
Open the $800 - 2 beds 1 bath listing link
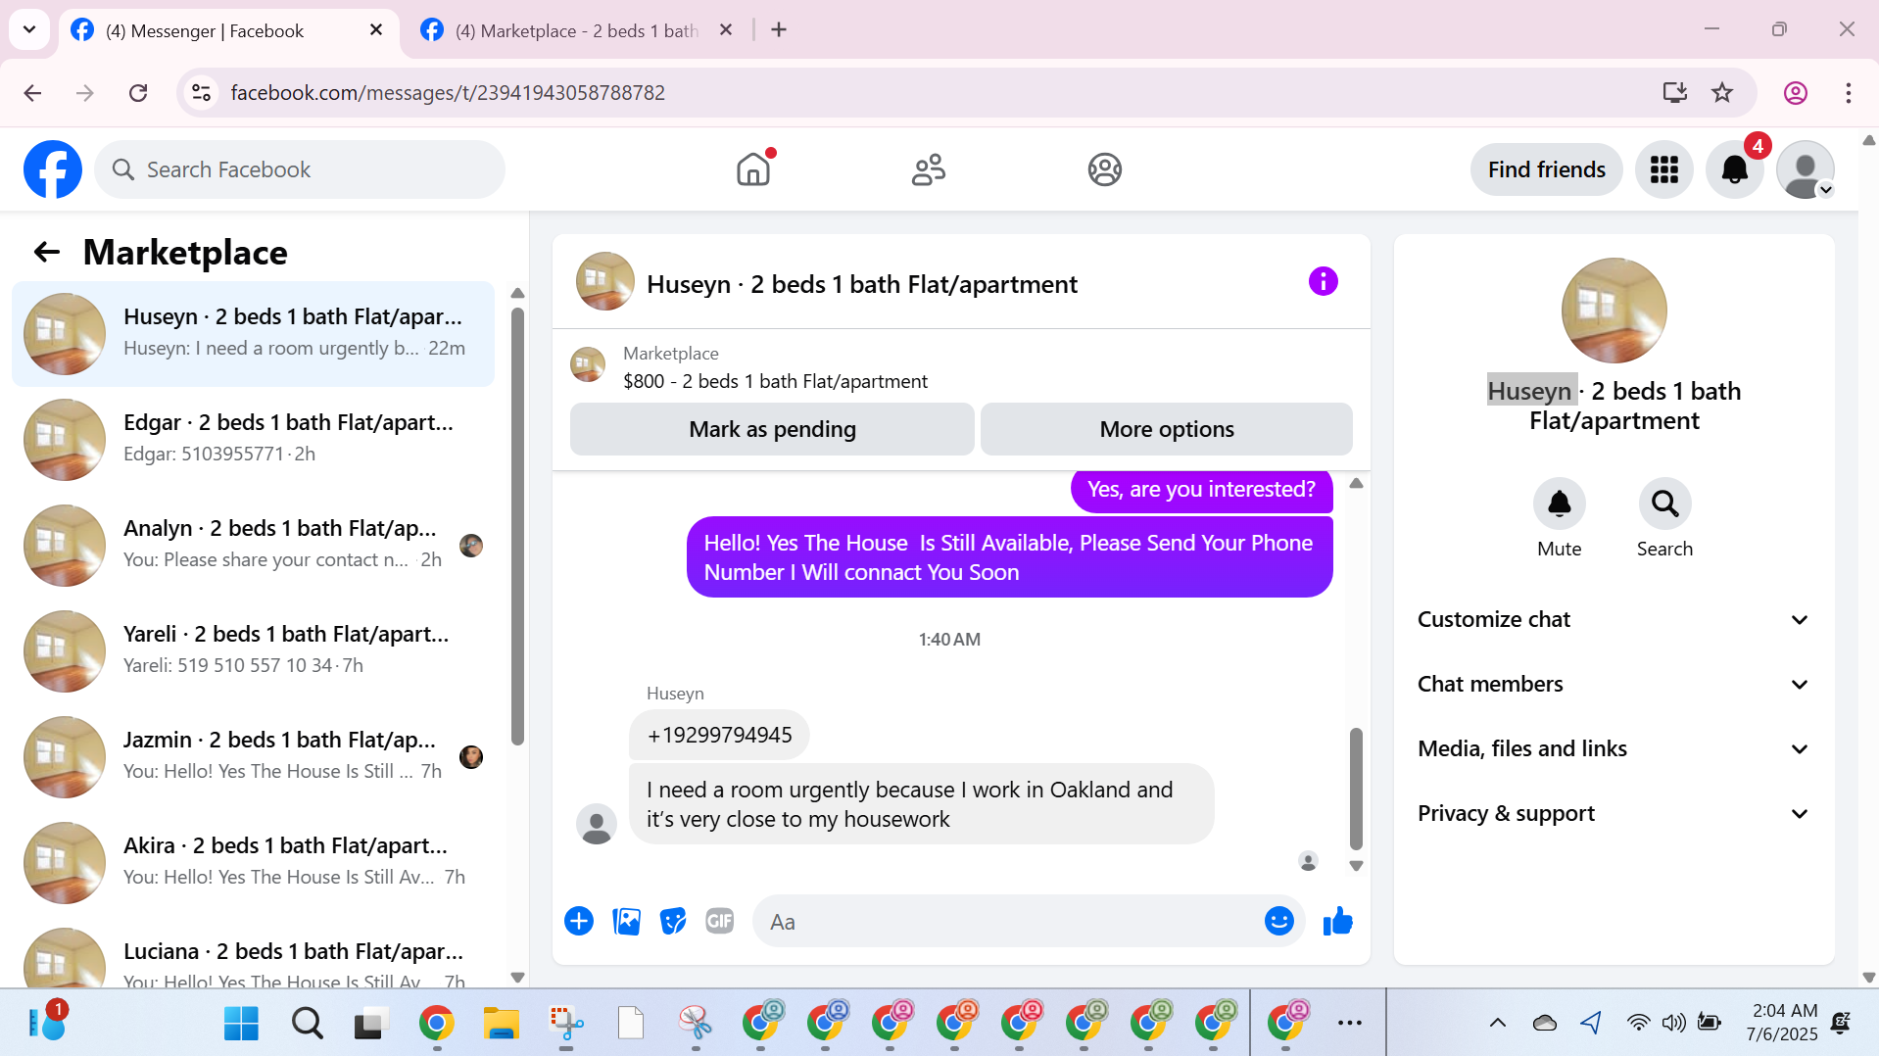(x=775, y=381)
